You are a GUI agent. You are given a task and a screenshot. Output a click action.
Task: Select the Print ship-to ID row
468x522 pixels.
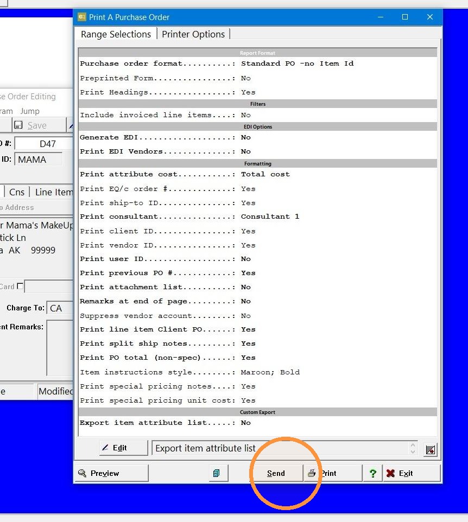(x=258, y=203)
